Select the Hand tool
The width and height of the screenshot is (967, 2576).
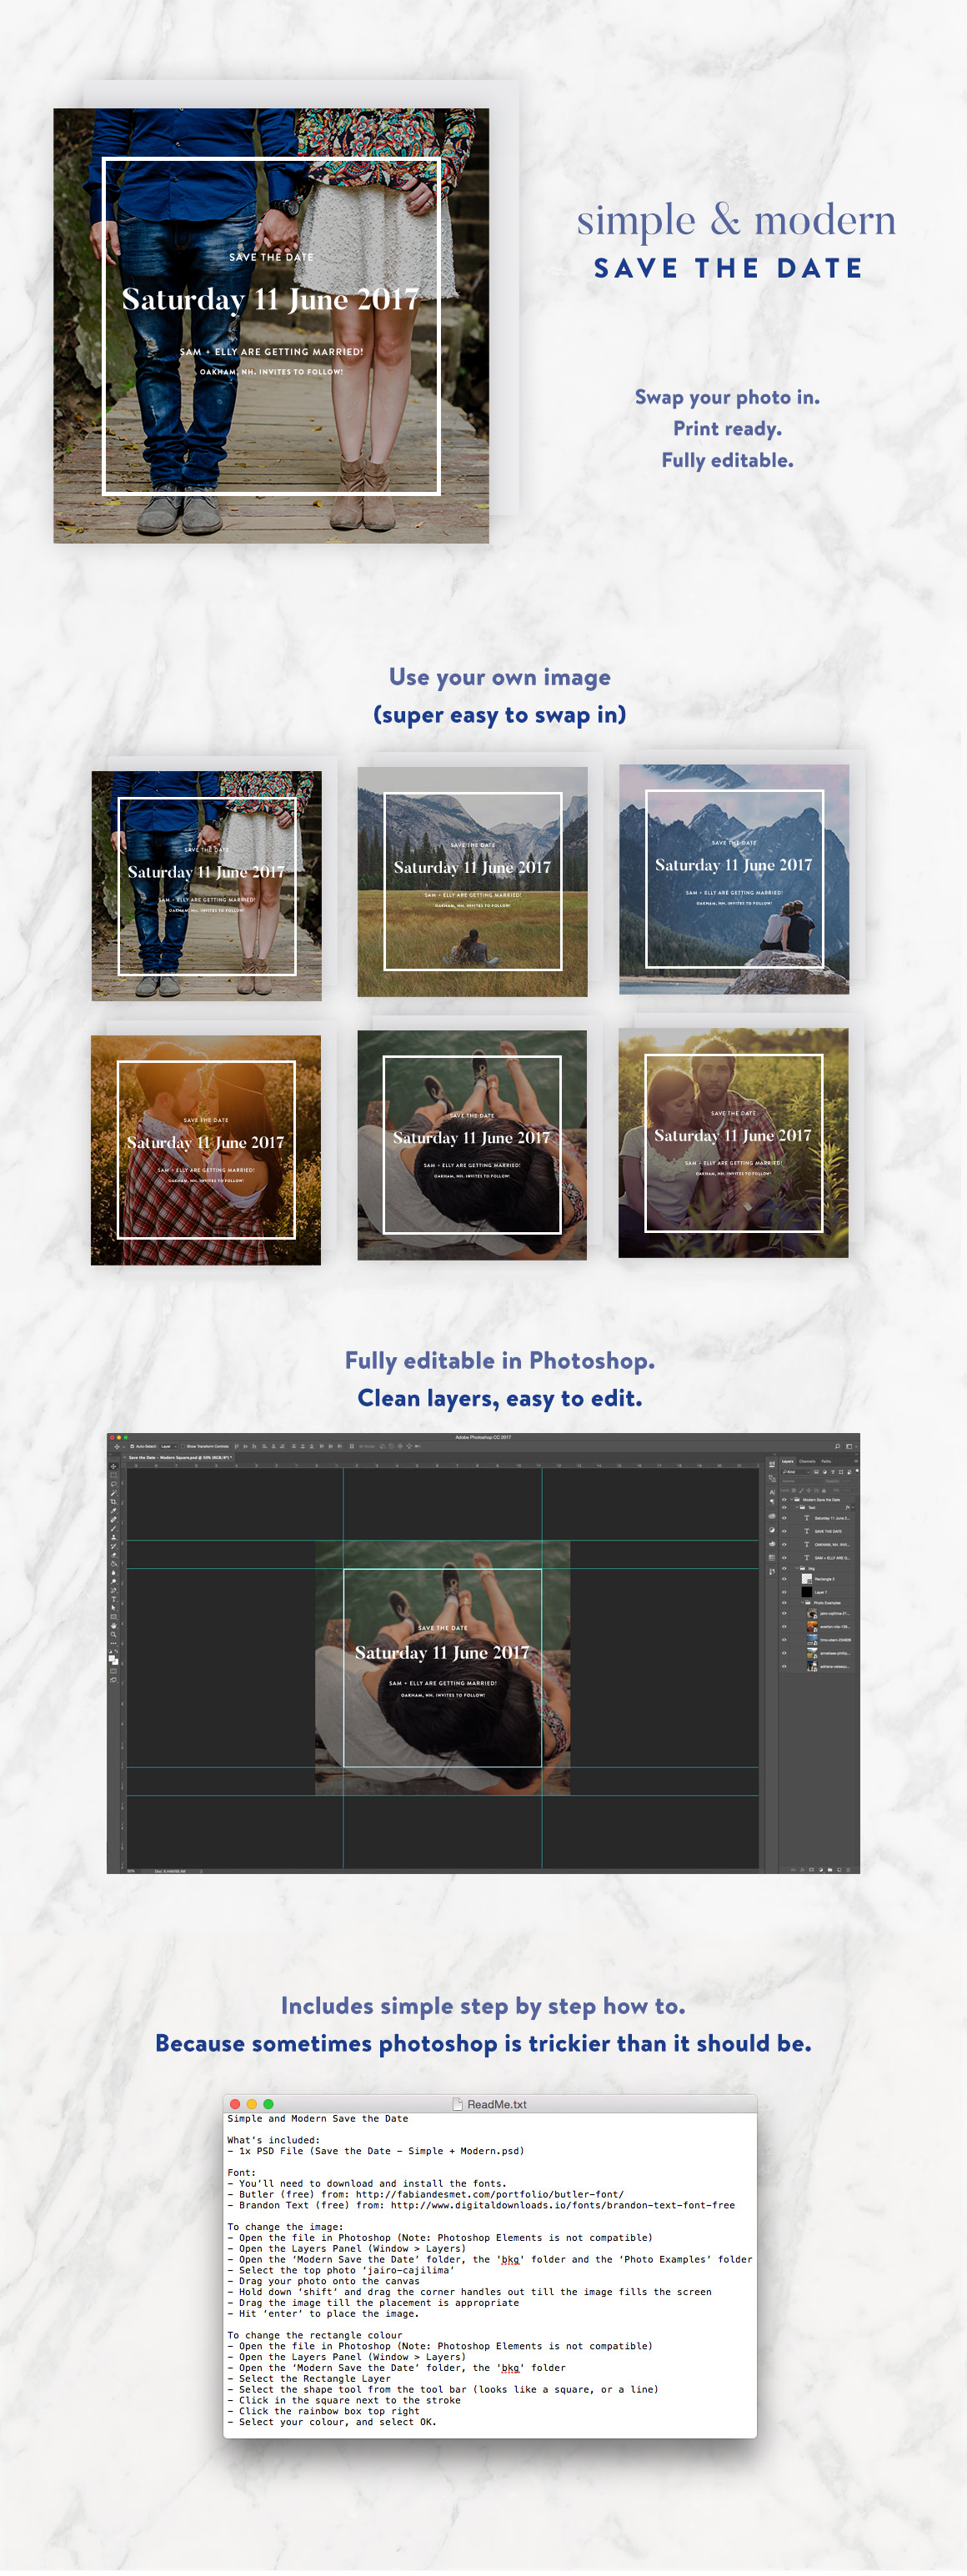point(114,1625)
